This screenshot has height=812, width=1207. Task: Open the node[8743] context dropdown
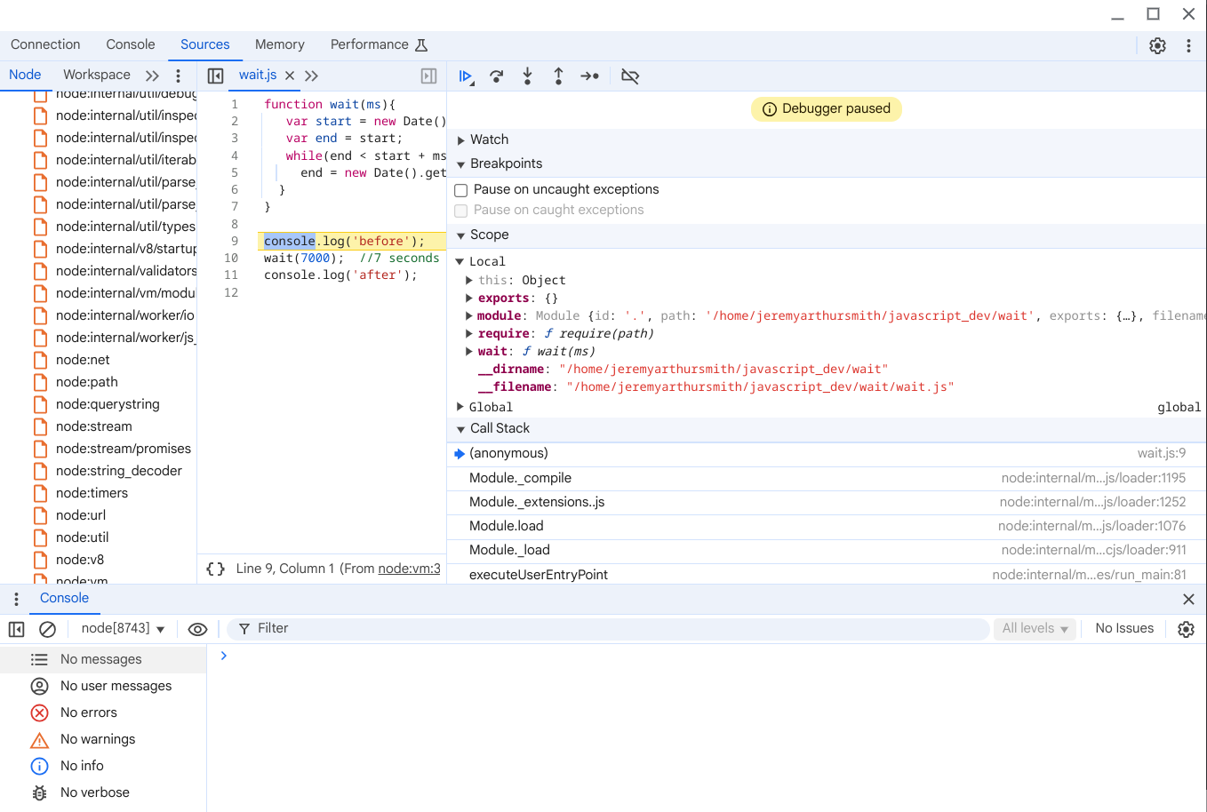(x=123, y=629)
